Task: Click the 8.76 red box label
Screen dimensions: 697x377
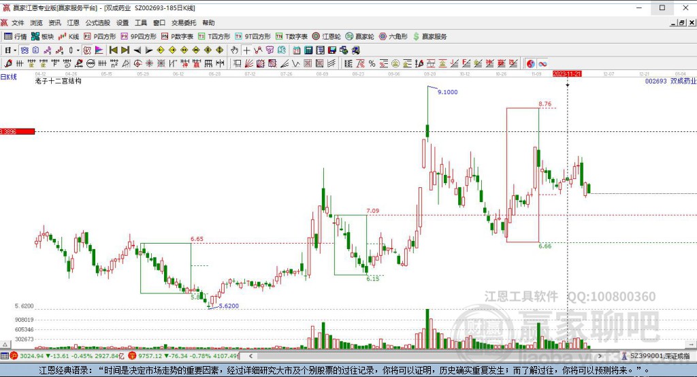Action: pos(545,104)
